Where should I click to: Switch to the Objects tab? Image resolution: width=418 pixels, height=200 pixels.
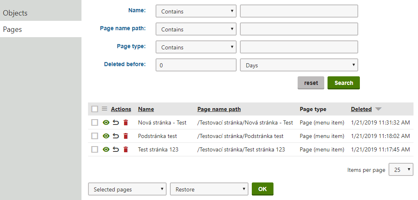click(41, 13)
